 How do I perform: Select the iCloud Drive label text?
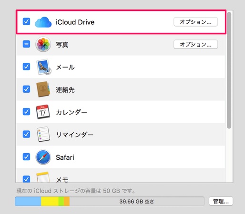click(x=75, y=22)
